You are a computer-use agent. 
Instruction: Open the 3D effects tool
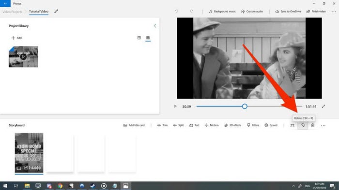pos(232,125)
